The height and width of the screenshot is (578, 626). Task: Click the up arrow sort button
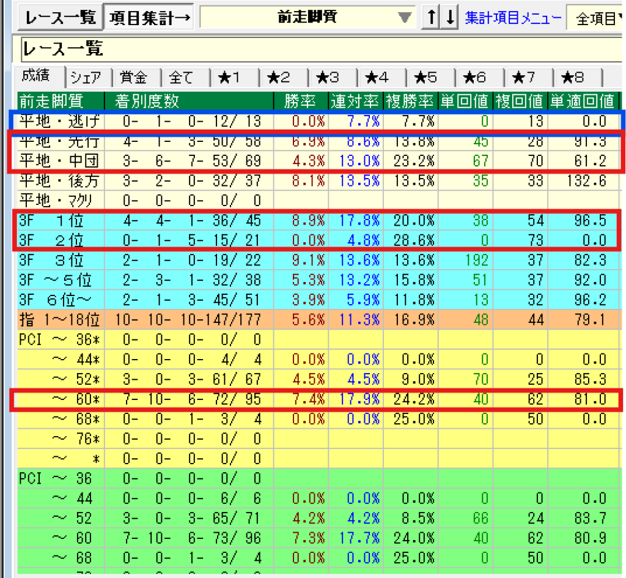432,18
